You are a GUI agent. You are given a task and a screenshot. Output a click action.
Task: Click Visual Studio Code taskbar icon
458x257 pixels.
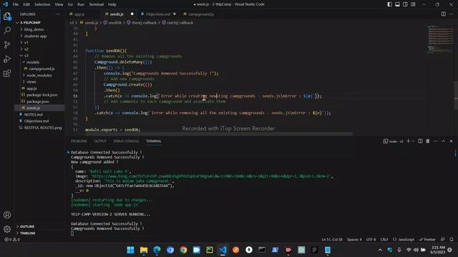(223, 250)
